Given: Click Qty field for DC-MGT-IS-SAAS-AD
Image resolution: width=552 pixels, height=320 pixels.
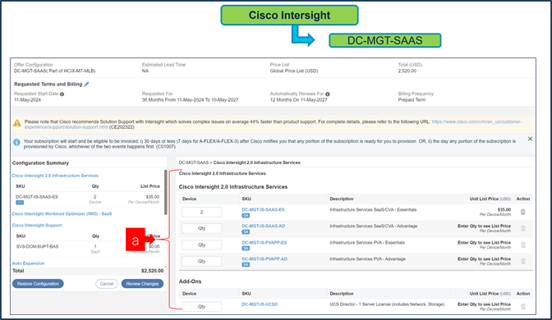Looking at the screenshot, I should 202,228.
